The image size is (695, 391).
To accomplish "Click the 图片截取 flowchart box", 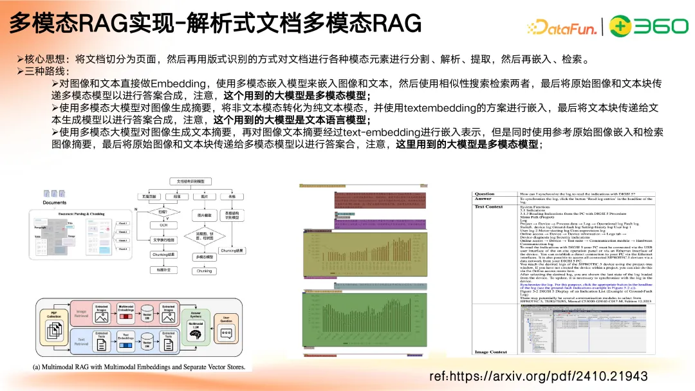I will (205, 215).
